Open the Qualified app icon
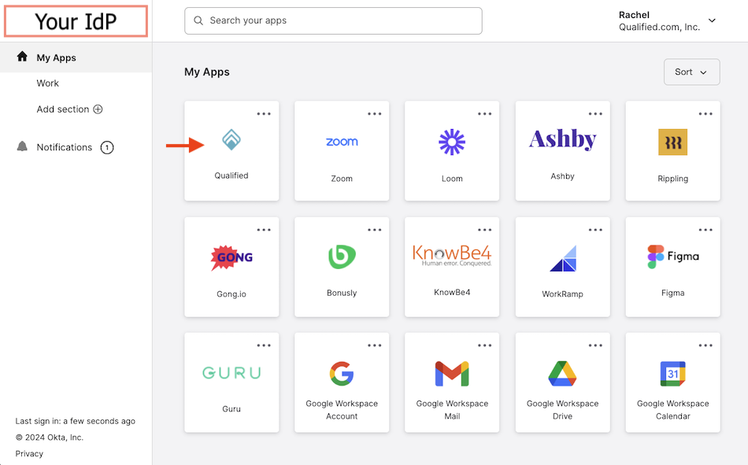Screen dimensions: 748x465 tap(231, 140)
